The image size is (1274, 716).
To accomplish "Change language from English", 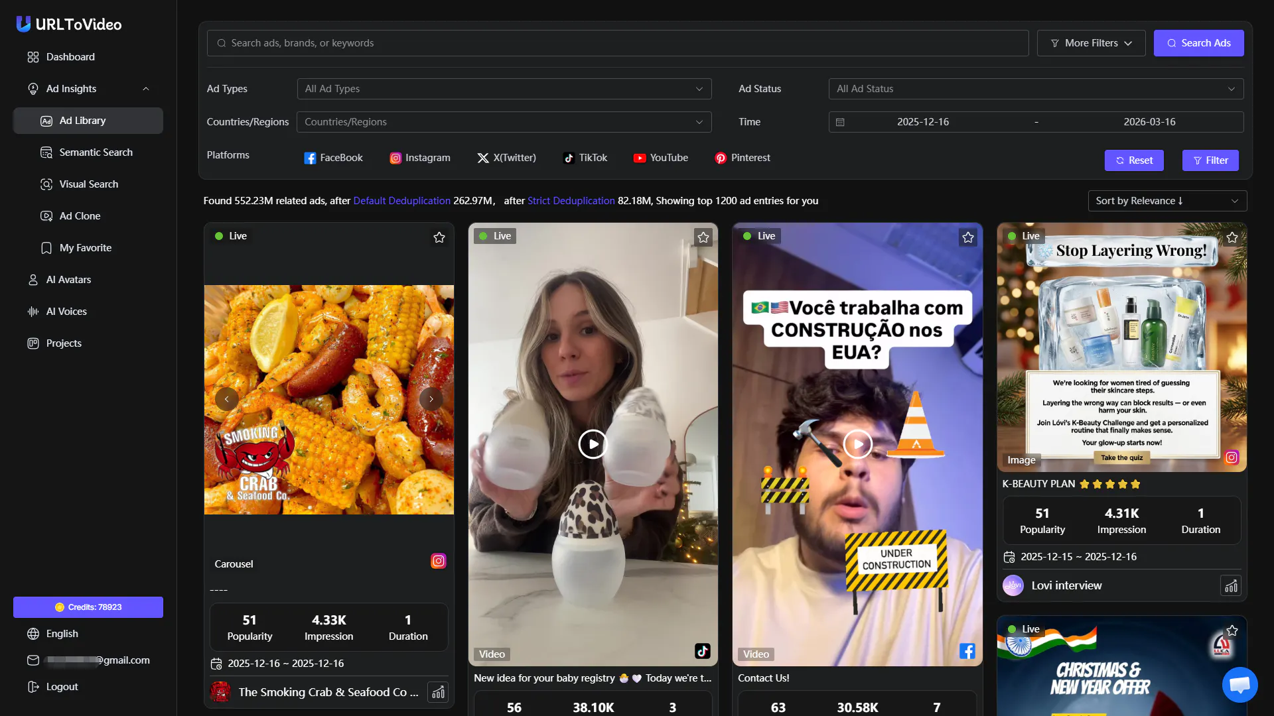I will tap(62, 634).
